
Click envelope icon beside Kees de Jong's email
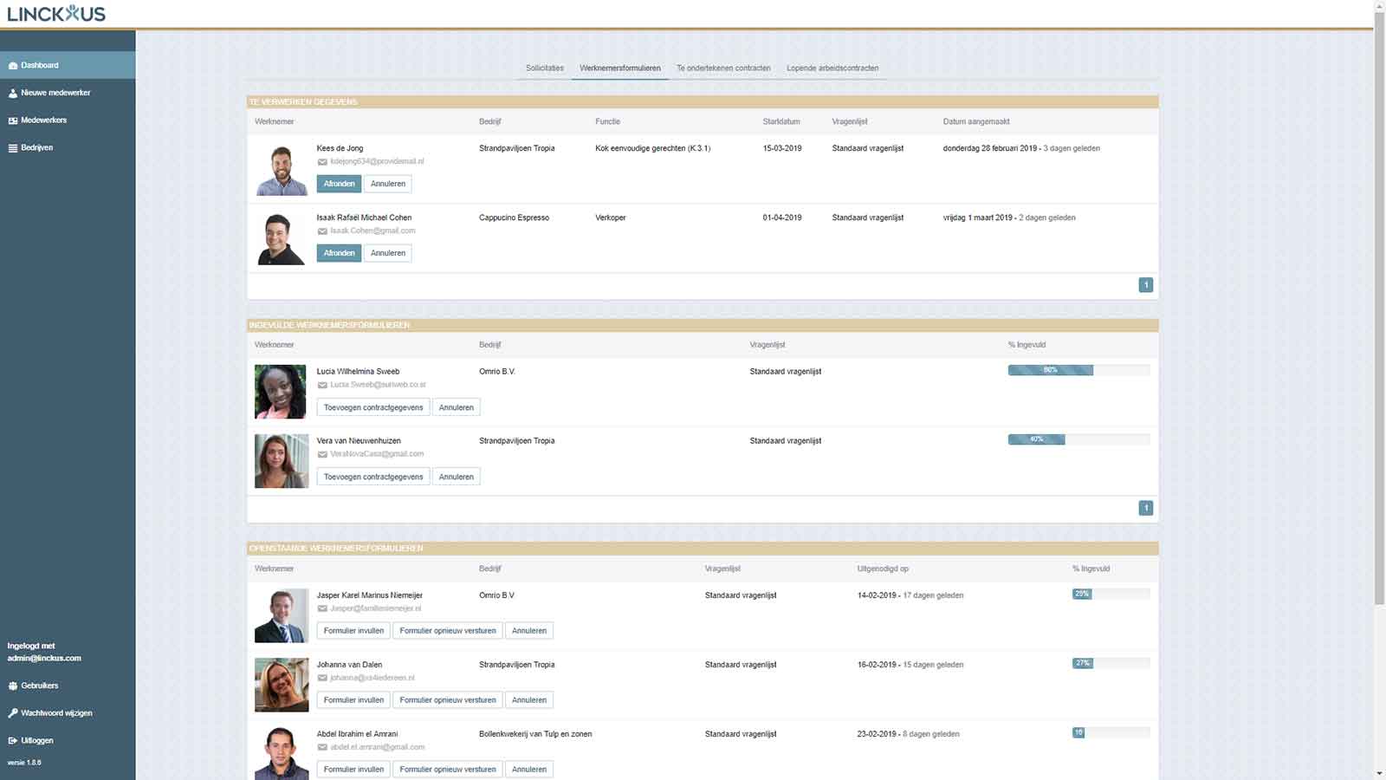click(x=322, y=162)
